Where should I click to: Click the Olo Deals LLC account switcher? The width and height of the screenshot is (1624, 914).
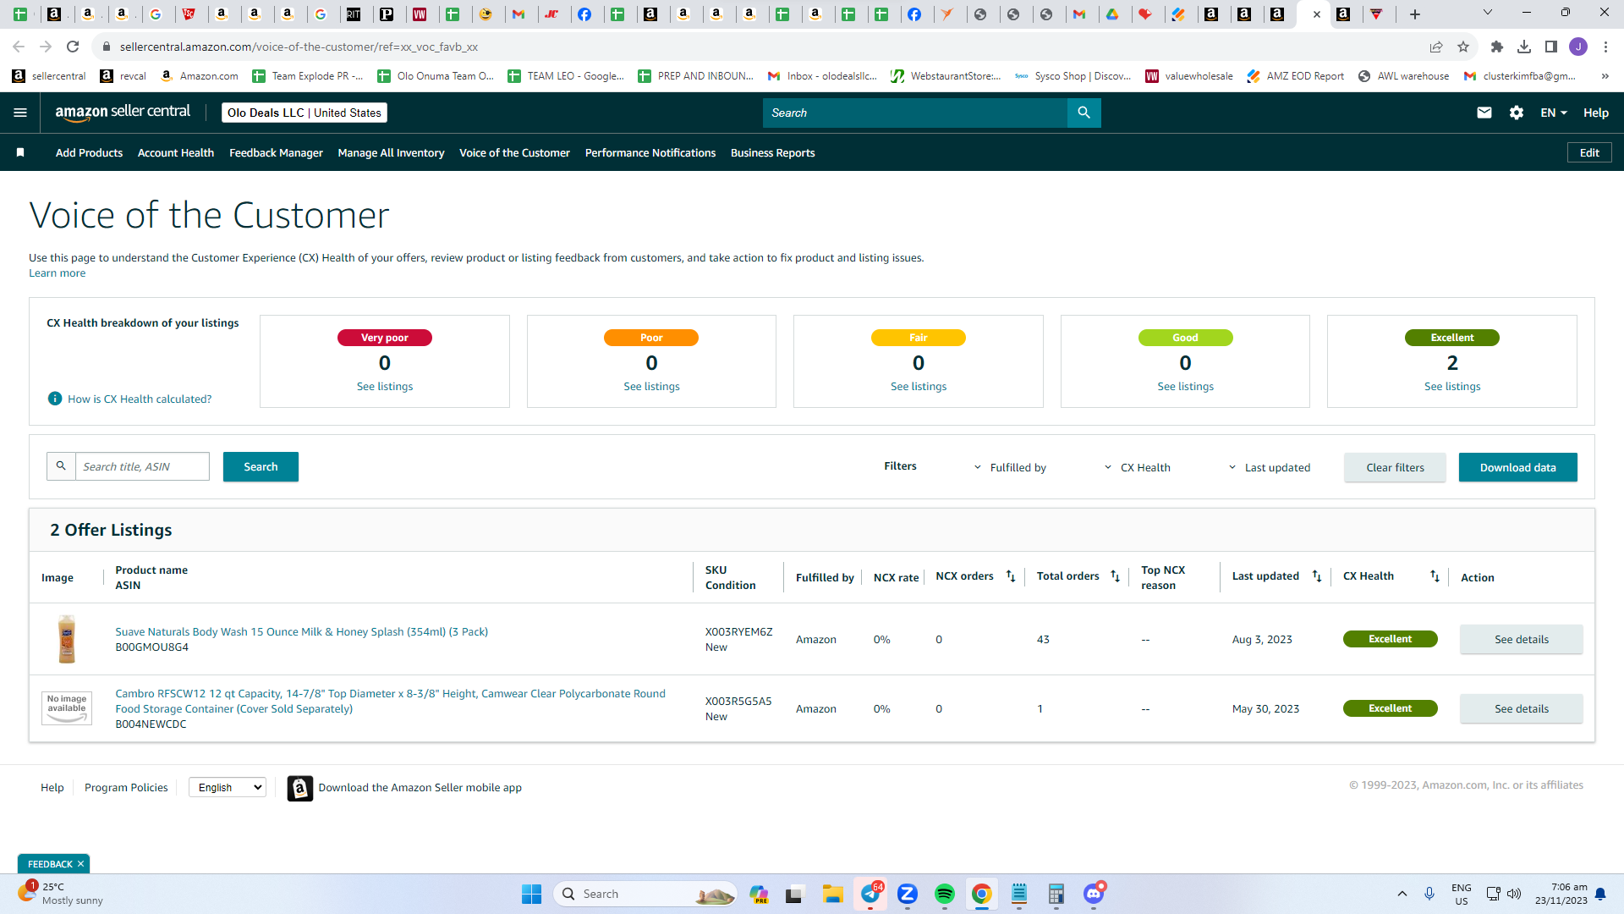(x=304, y=113)
